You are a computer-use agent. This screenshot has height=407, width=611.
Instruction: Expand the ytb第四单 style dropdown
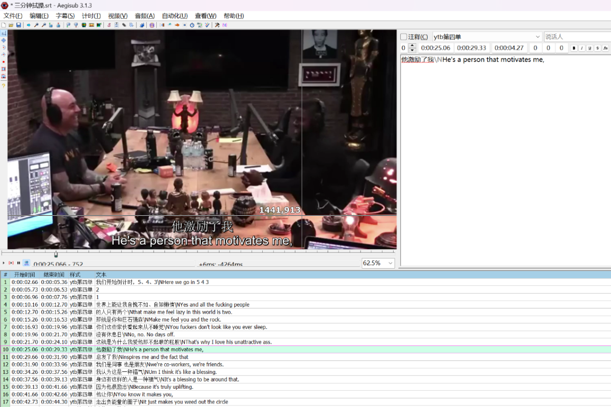click(538, 37)
